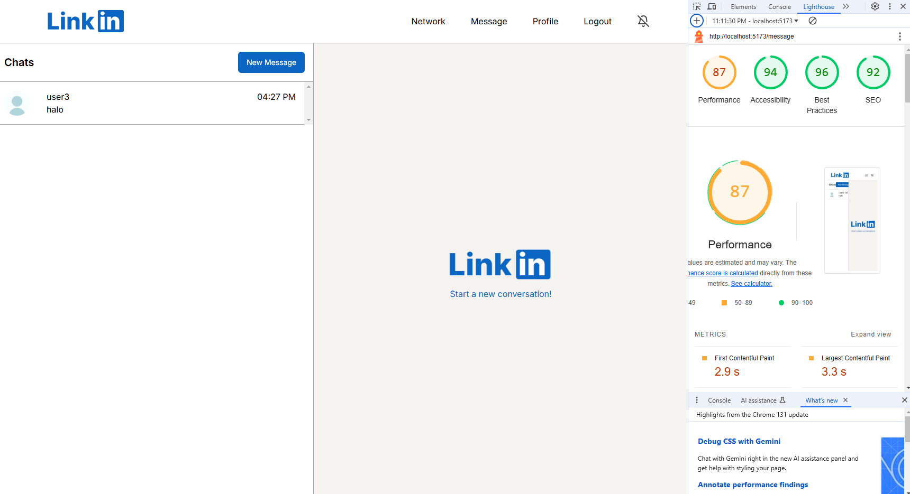
Task: Click the AI assistance flask icon
Action: click(782, 400)
